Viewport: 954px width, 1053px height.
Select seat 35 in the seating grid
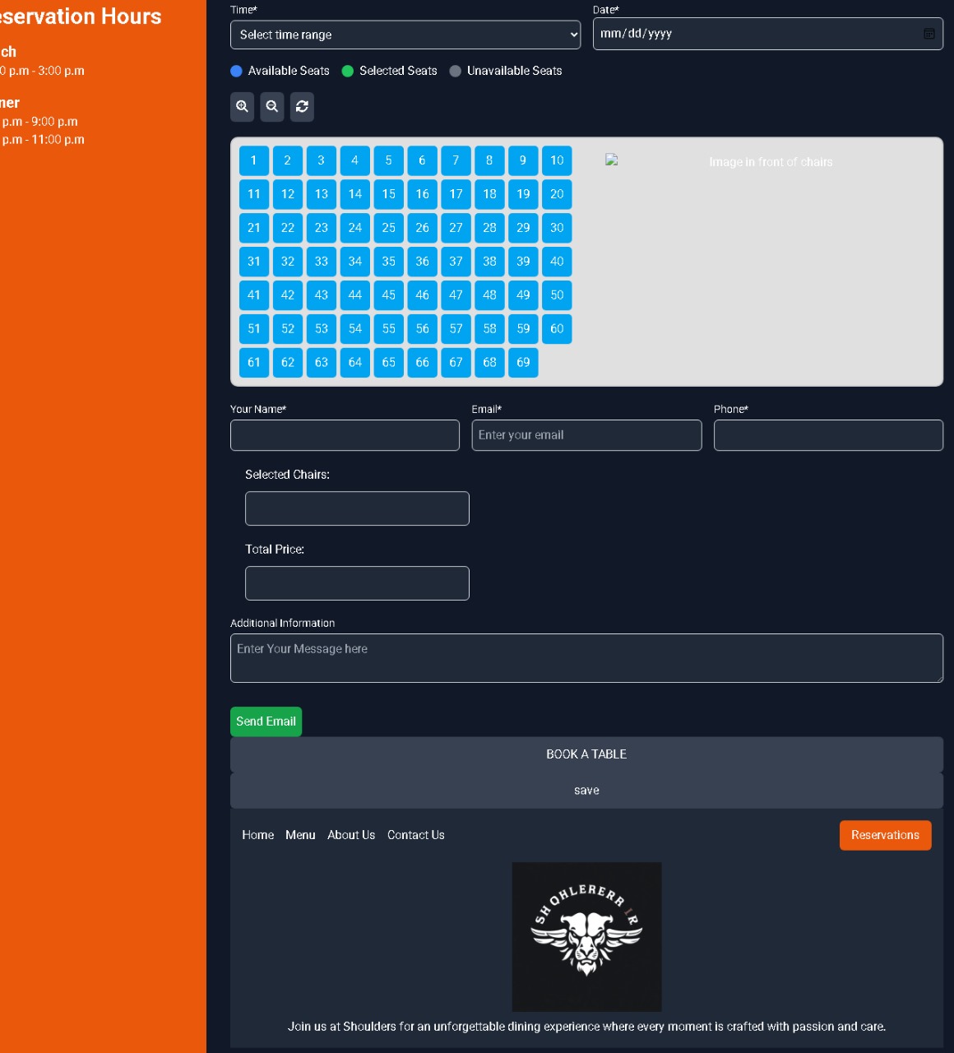tap(388, 262)
